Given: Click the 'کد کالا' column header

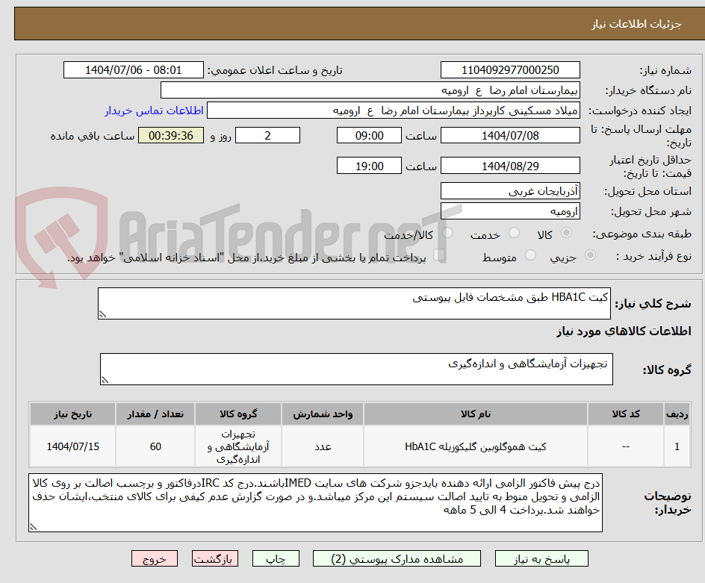Looking at the screenshot, I should [x=625, y=414].
